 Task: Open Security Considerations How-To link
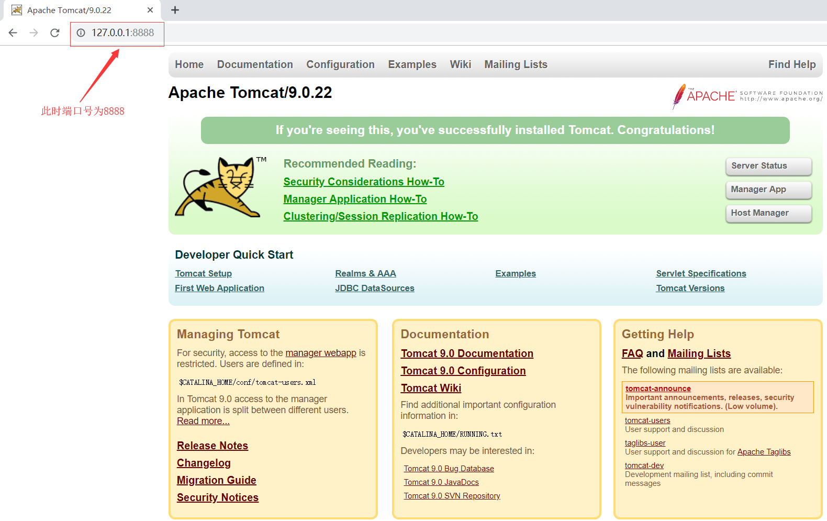(x=364, y=182)
